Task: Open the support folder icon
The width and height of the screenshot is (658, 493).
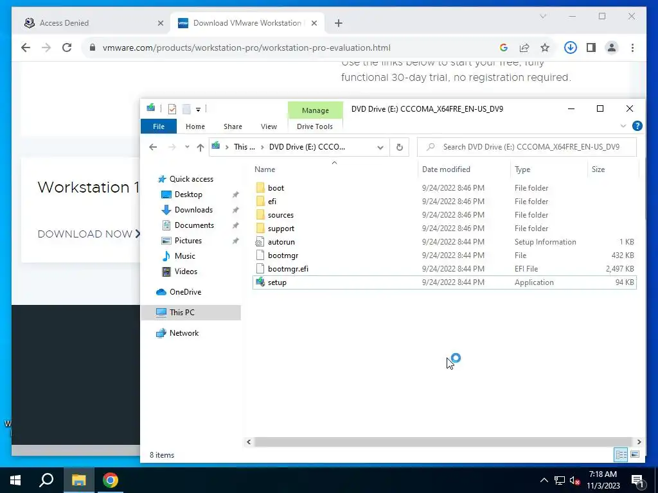Action: pos(260,228)
